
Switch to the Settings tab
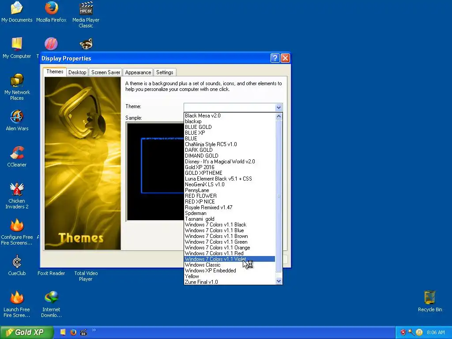165,72
